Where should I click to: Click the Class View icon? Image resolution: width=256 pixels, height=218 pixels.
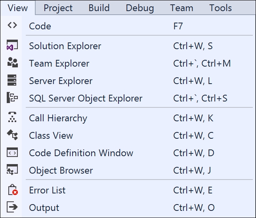[12, 135]
